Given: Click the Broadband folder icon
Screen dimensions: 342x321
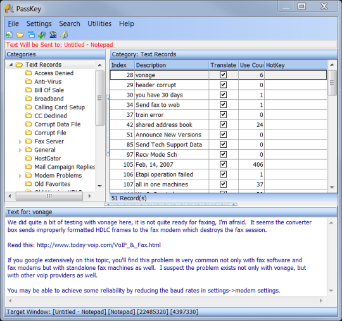Looking at the screenshot, I should pyautogui.click(x=28, y=99).
